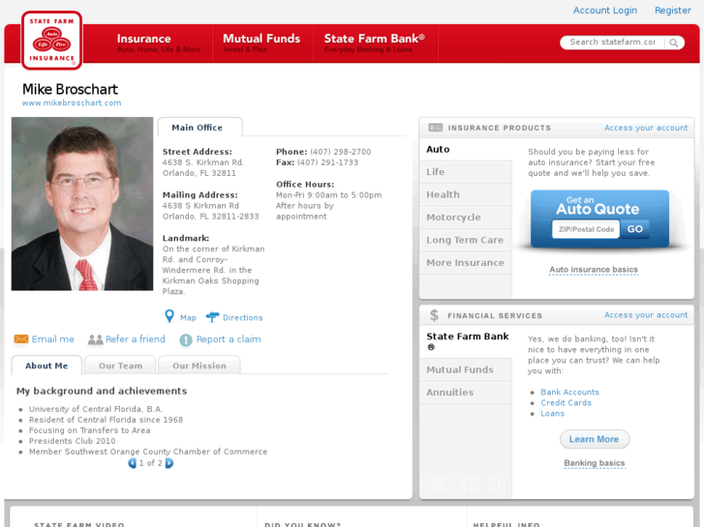Click 'University of Central Florida, B.A.' item
704x527 pixels.
(96, 409)
